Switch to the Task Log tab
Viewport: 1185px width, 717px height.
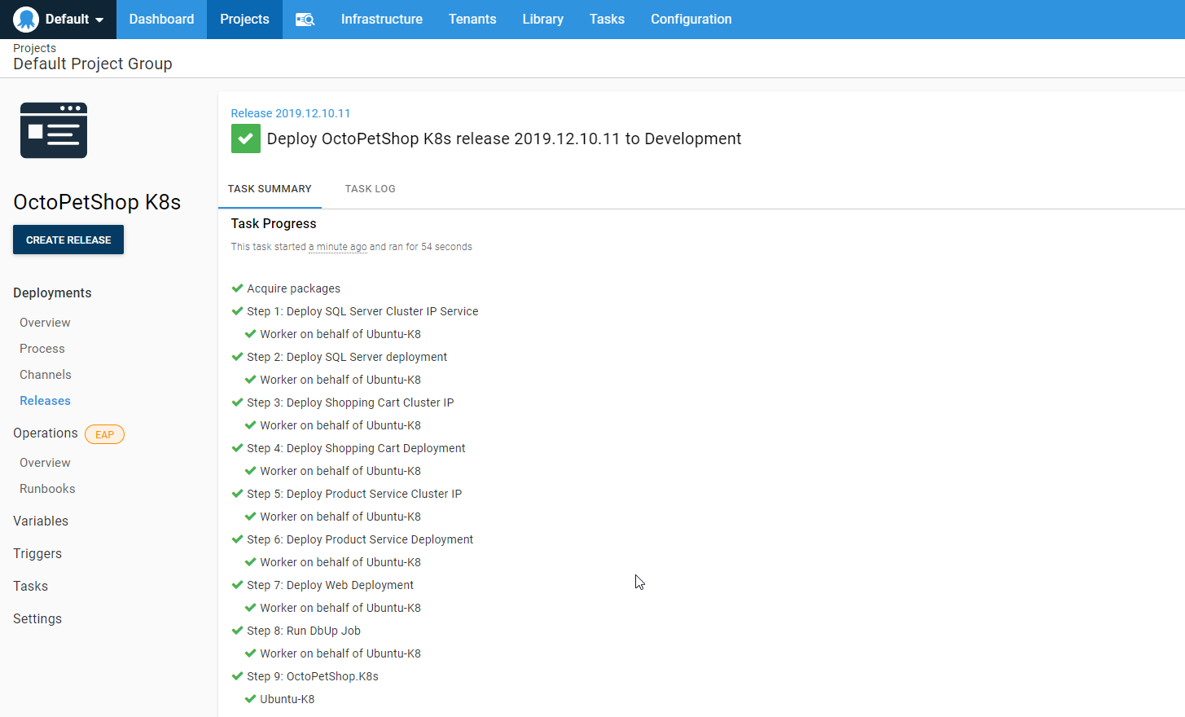point(370,189)
